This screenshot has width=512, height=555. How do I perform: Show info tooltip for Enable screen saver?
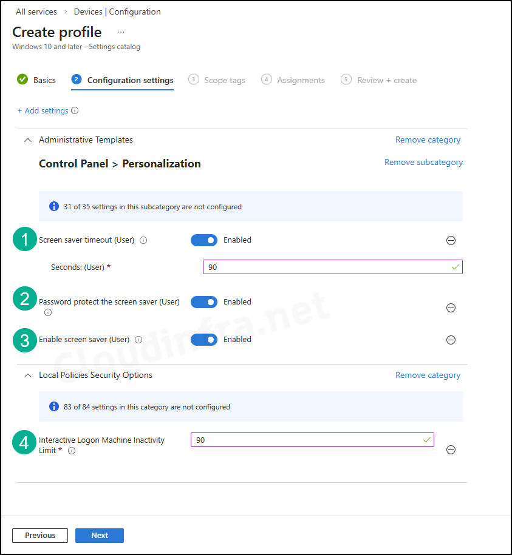tap(138, 340)
